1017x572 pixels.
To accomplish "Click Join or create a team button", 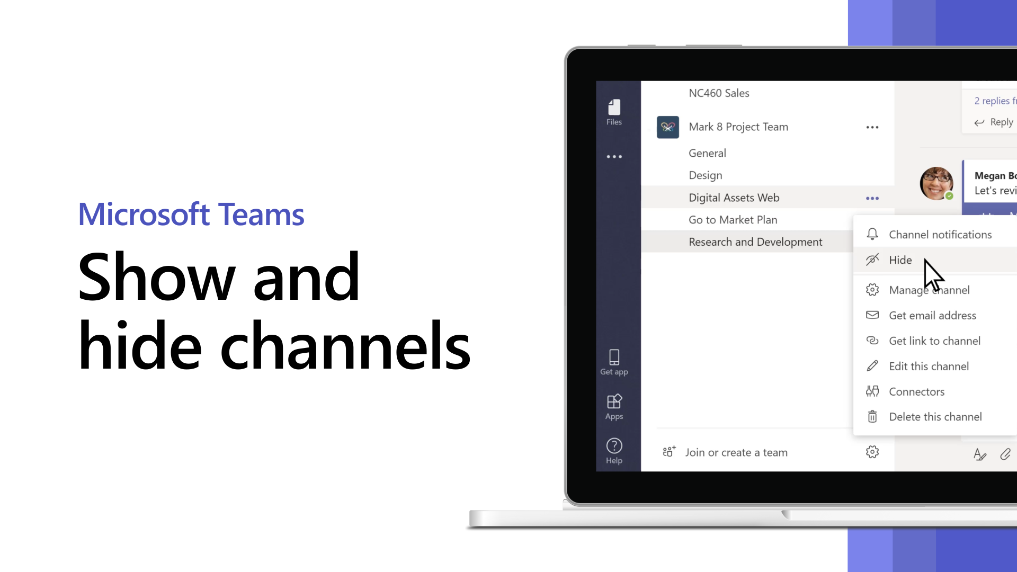I will pyautogui.click(x=736, y=452).
